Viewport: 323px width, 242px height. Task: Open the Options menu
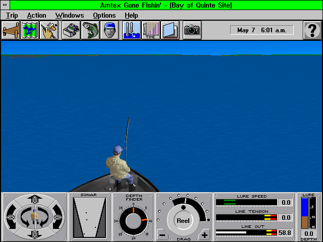104,16
